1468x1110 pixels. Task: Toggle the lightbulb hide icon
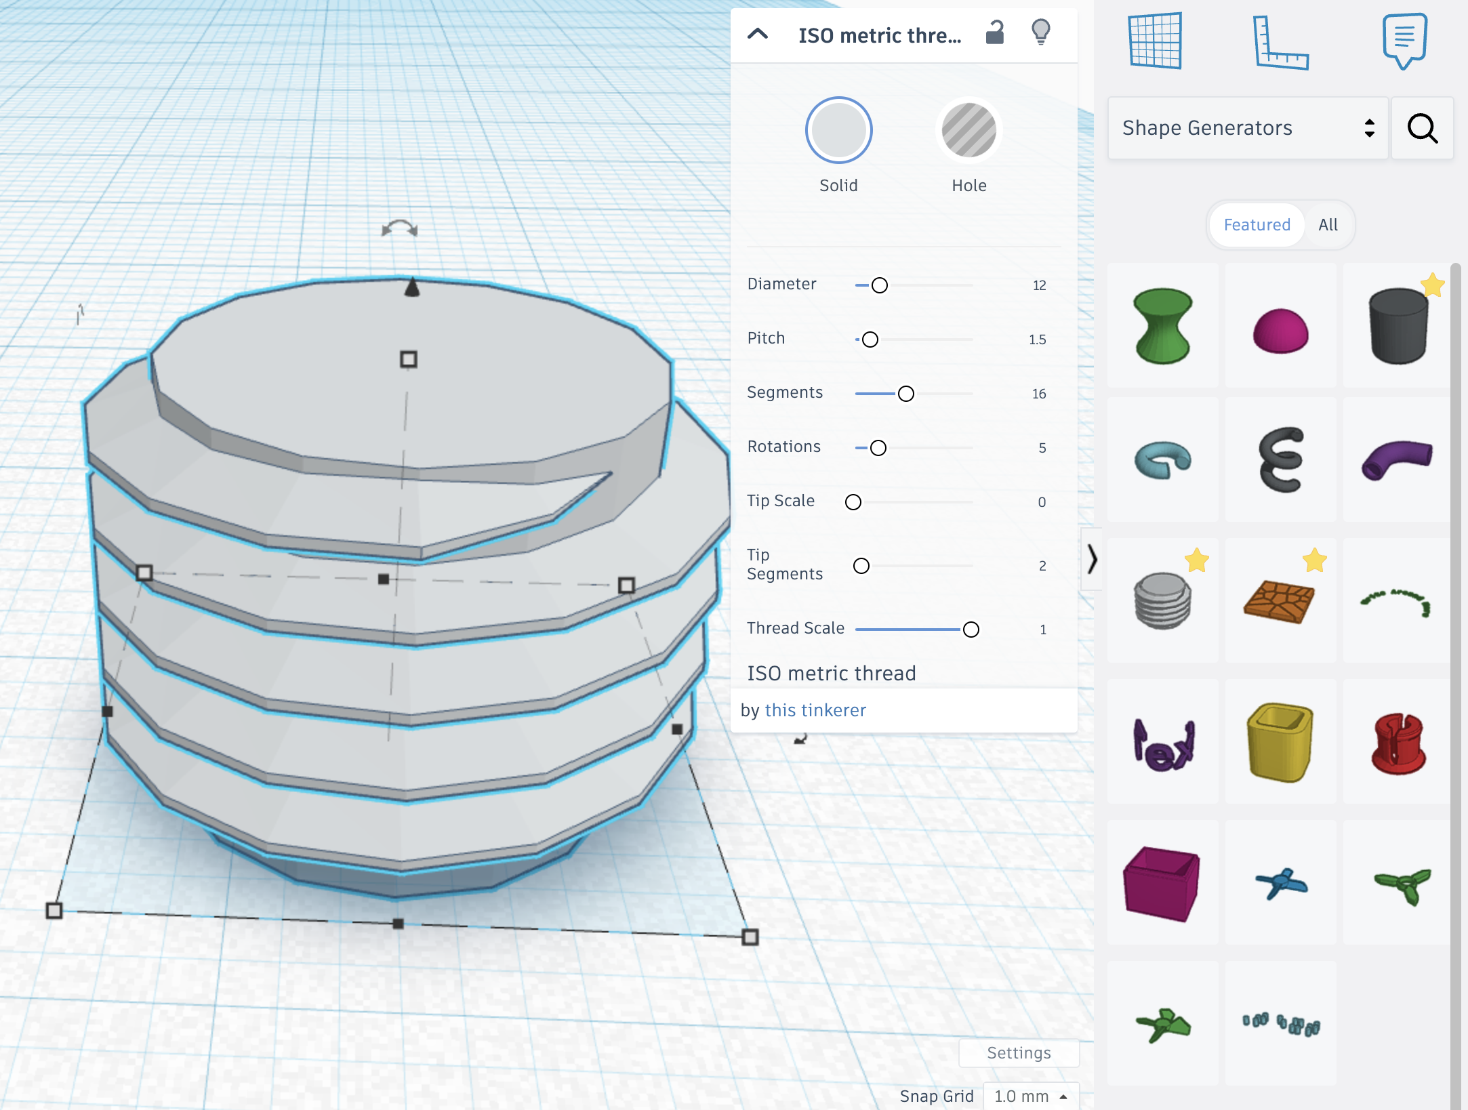[1040, 32]
